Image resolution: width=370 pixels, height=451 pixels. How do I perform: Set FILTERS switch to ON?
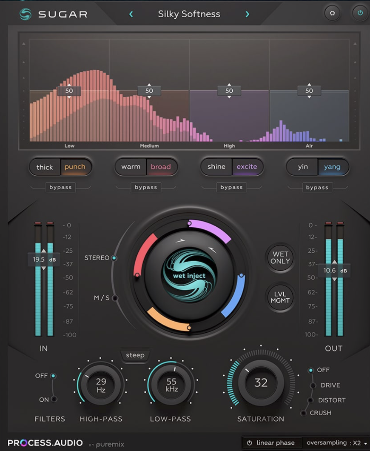(54, 399)
